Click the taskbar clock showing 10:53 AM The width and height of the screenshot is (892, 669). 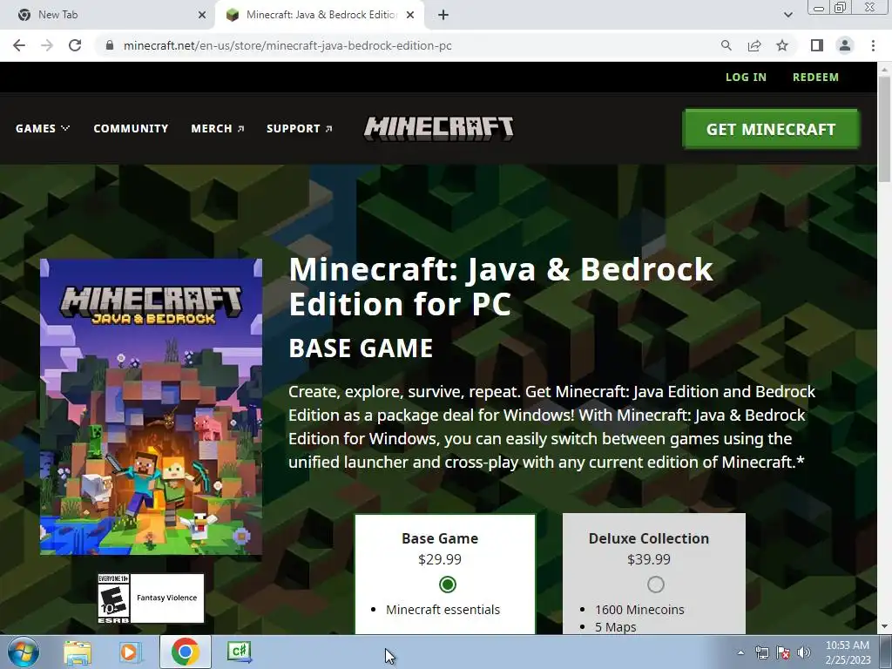tap(848, 652)
